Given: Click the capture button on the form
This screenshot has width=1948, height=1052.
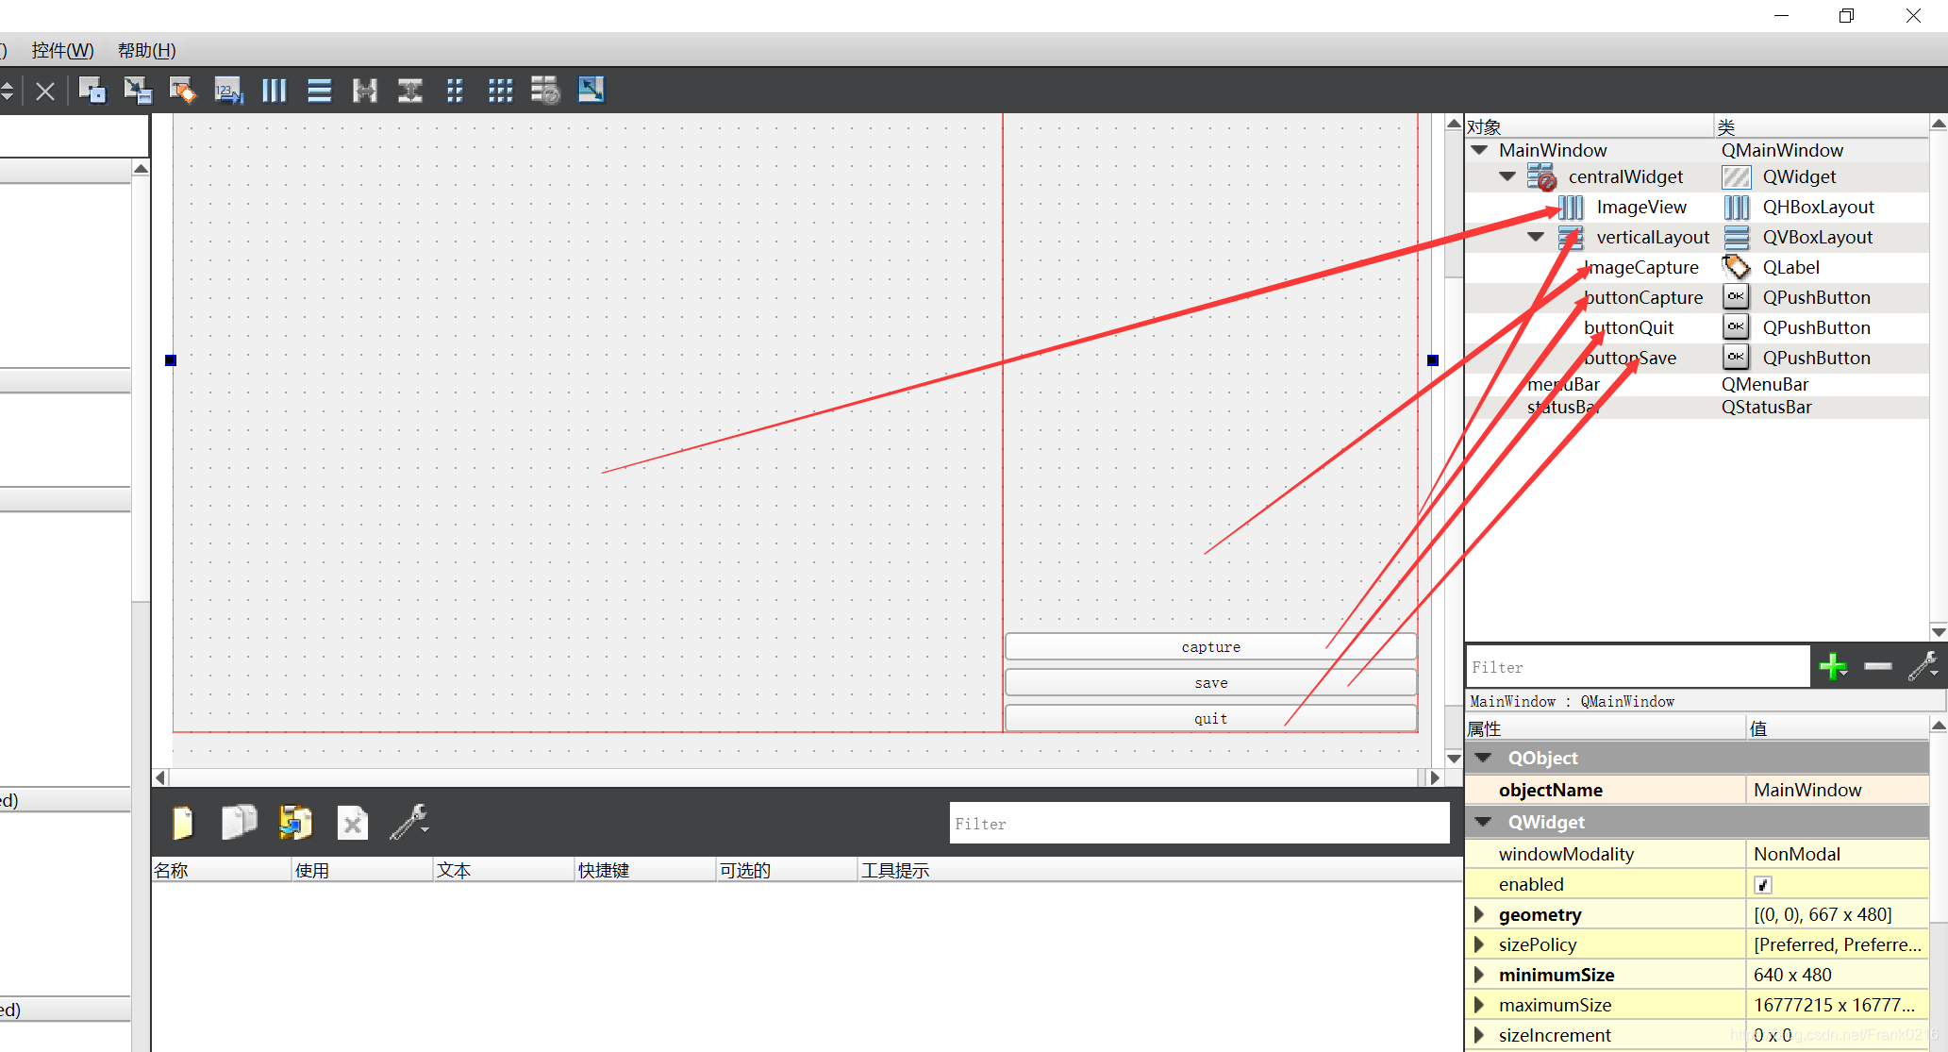Looking at the screenshot, I should 1210,646.
